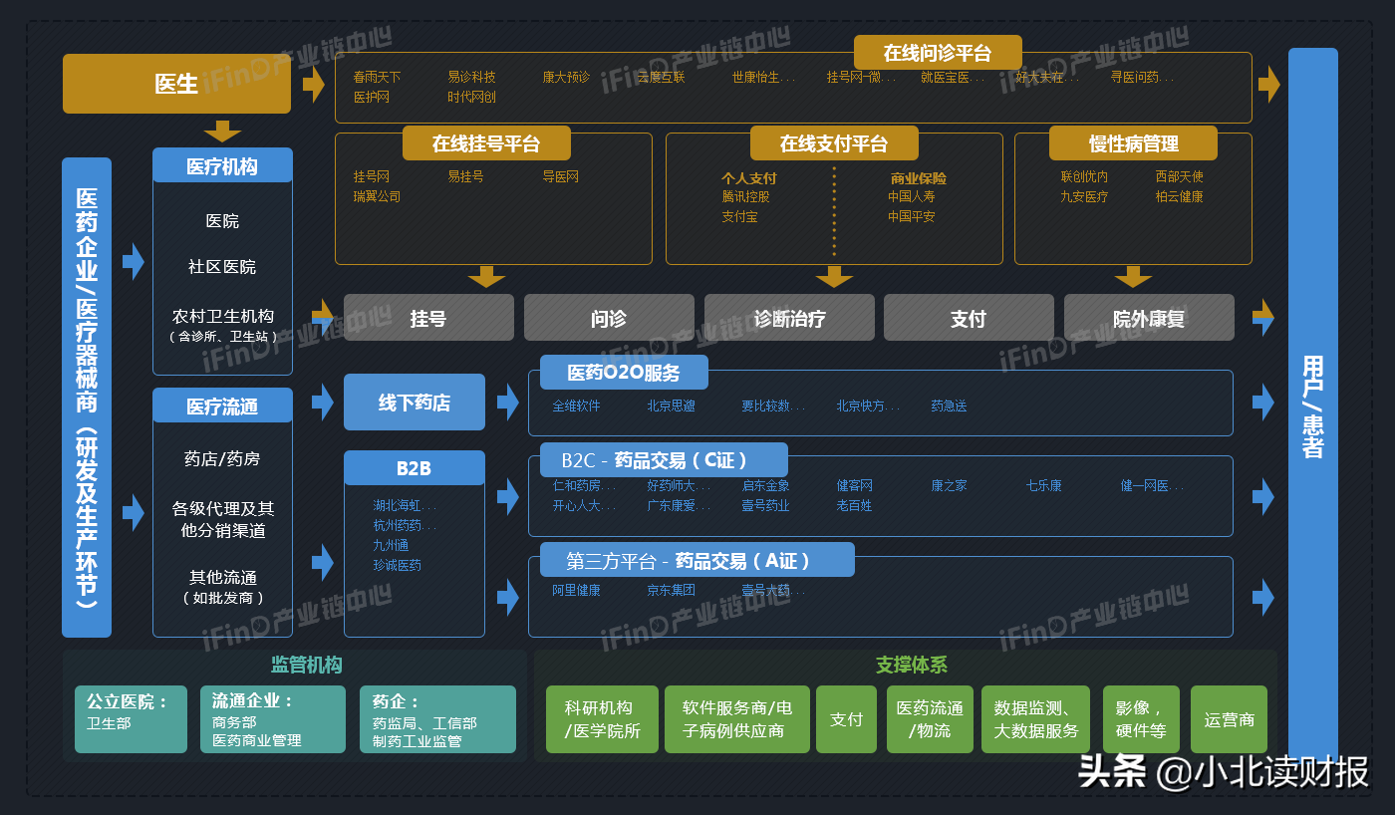Select the grey 问诊 step box

click(609, 318)
